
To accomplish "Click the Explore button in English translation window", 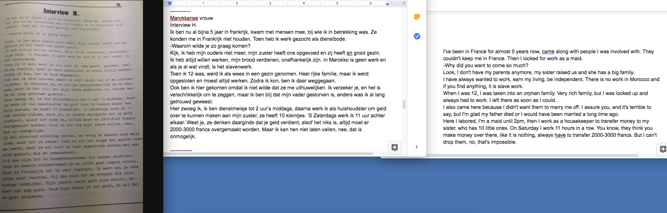I will [662, 149].
